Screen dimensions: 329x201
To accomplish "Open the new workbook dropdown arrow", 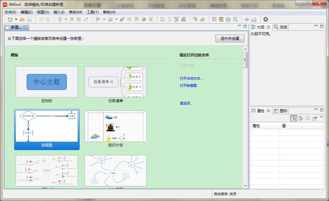I will (16, 19).
